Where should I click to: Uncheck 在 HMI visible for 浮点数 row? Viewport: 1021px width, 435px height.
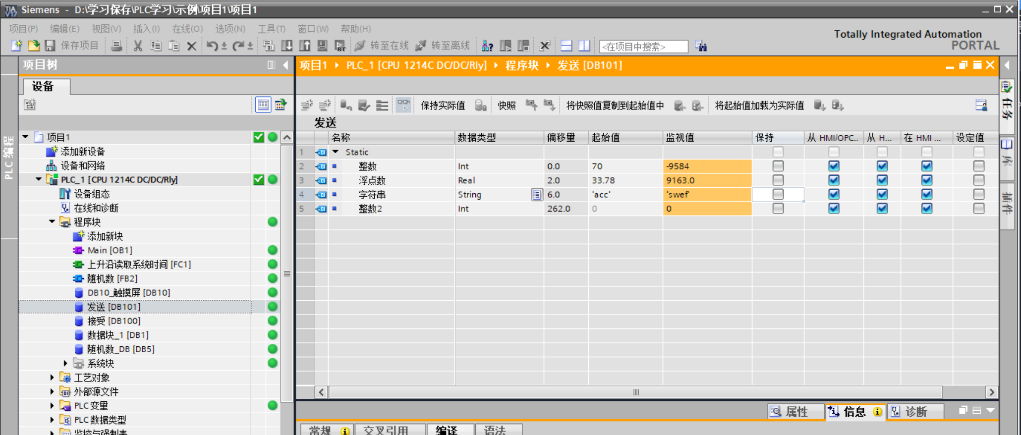pyautogui.click(x=927, y=180)
